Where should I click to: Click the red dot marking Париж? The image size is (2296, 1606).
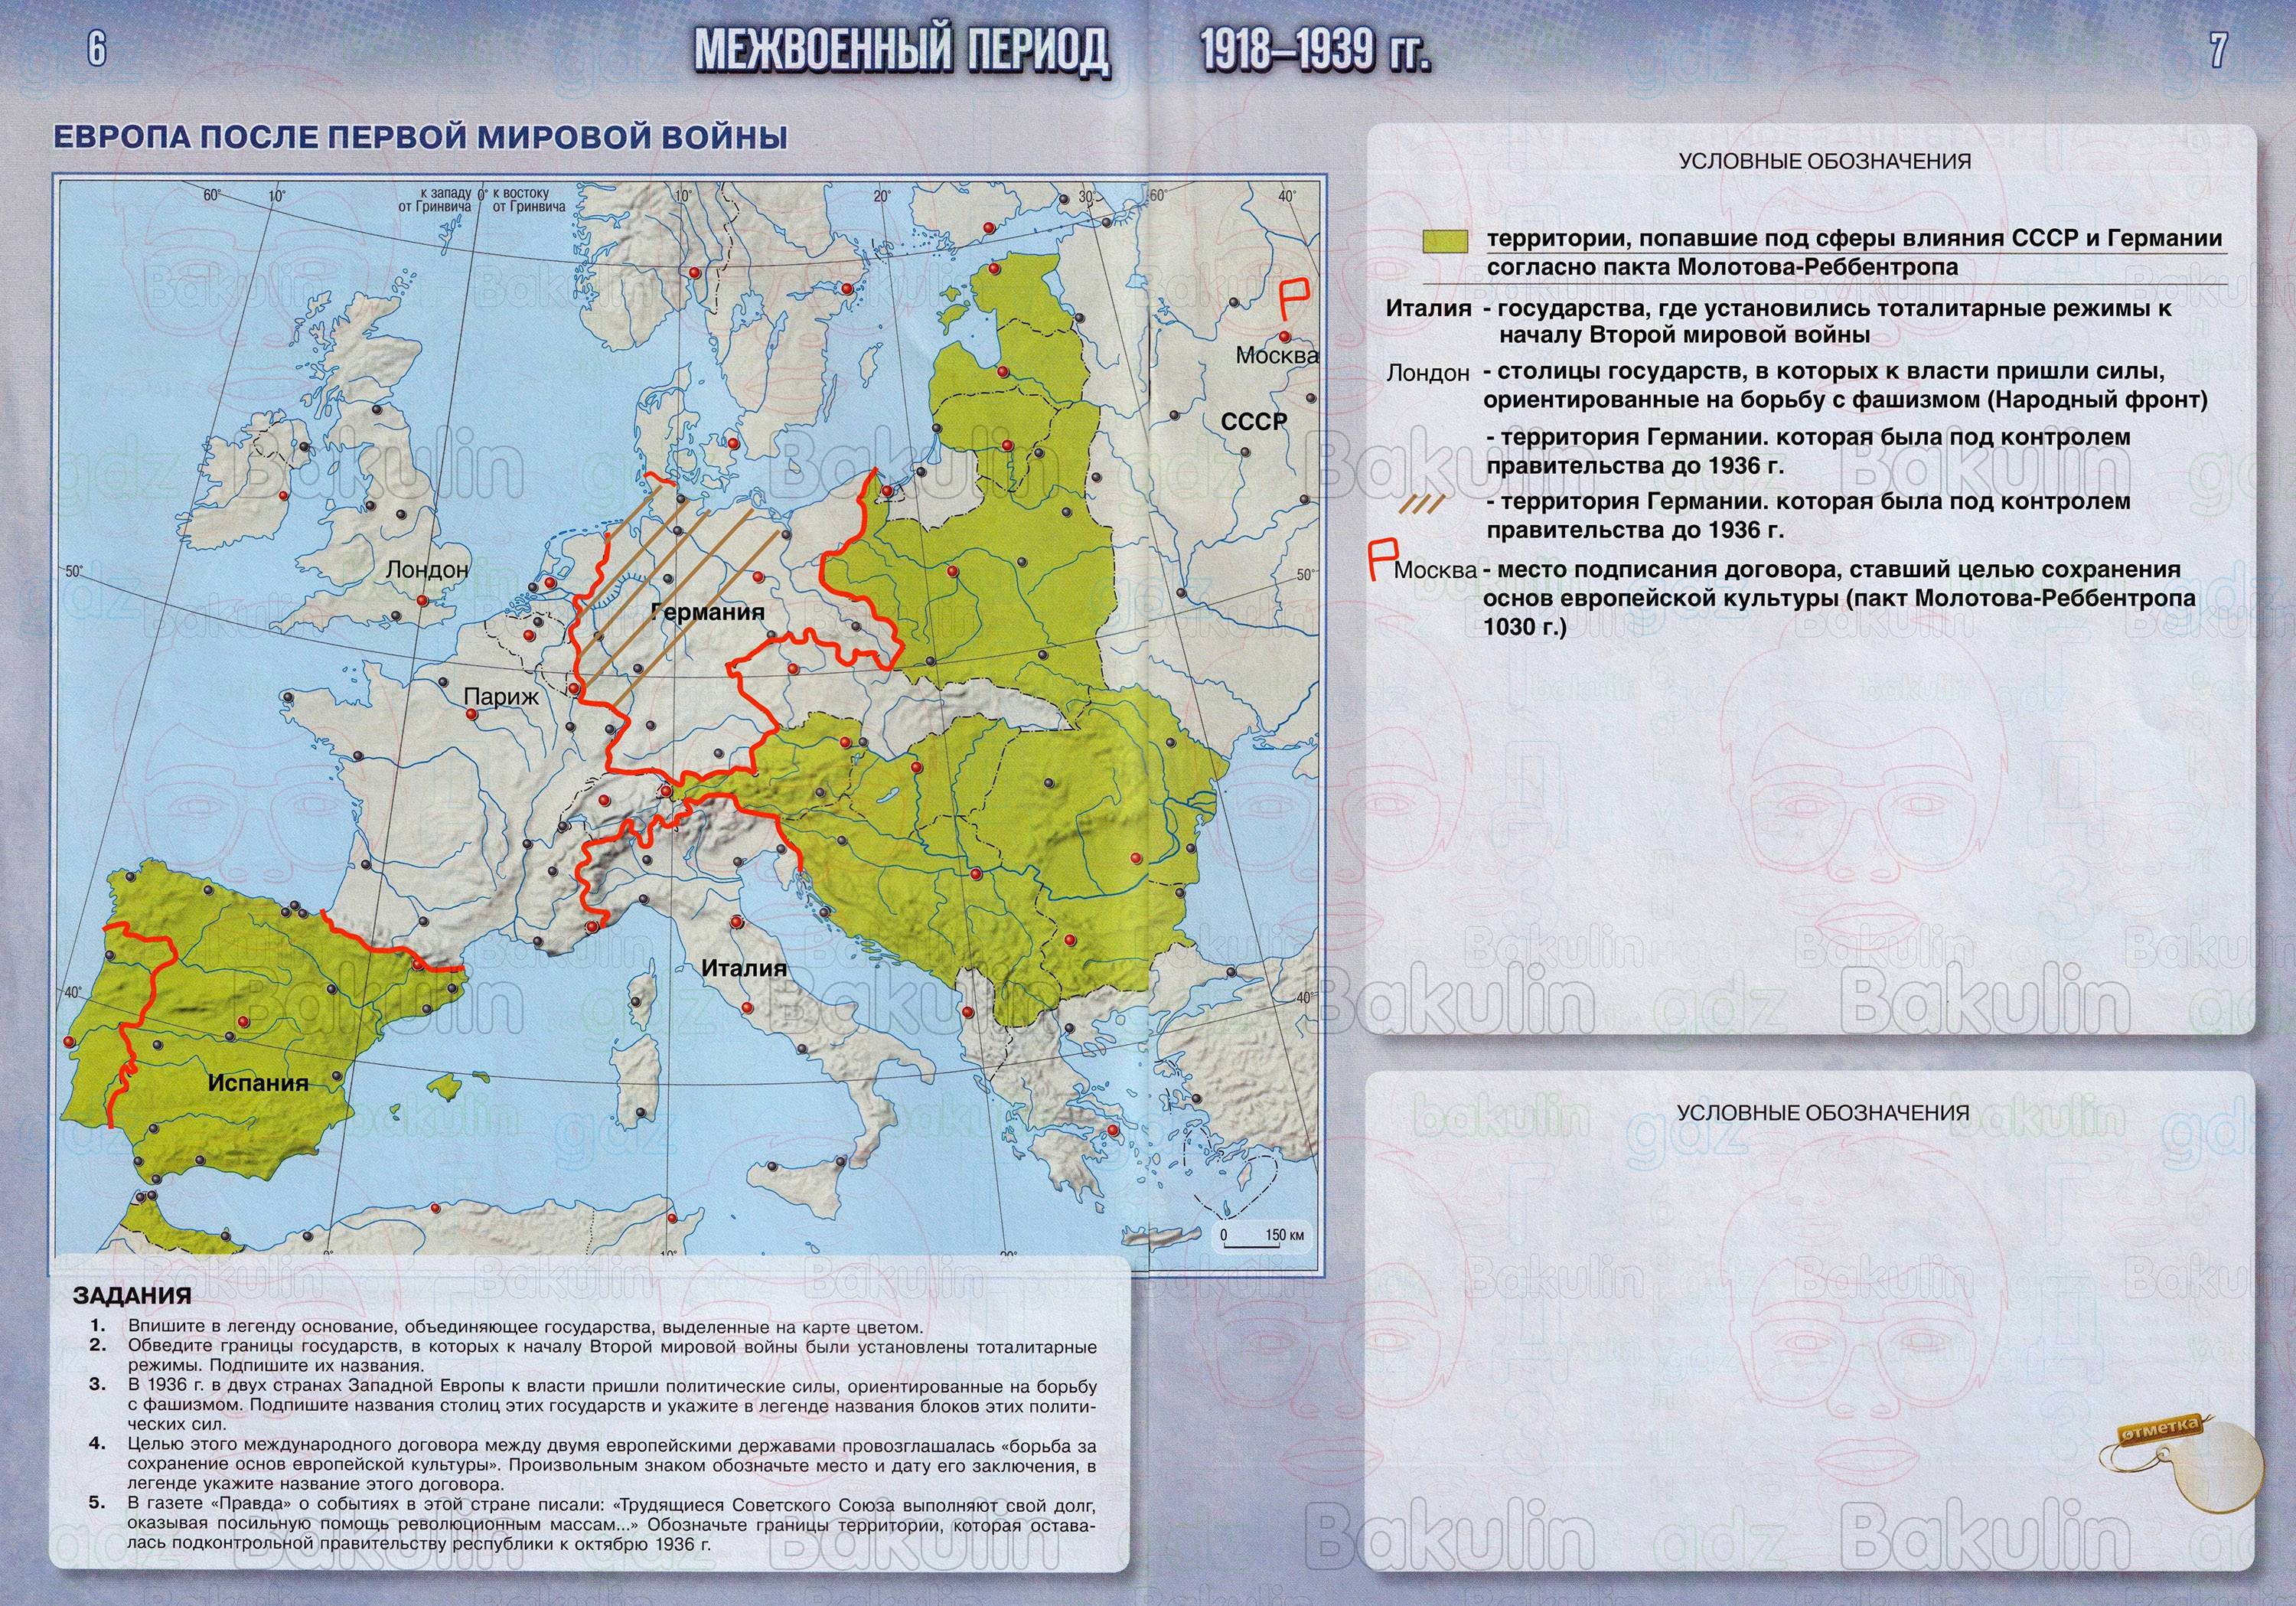tap(471, 714)
